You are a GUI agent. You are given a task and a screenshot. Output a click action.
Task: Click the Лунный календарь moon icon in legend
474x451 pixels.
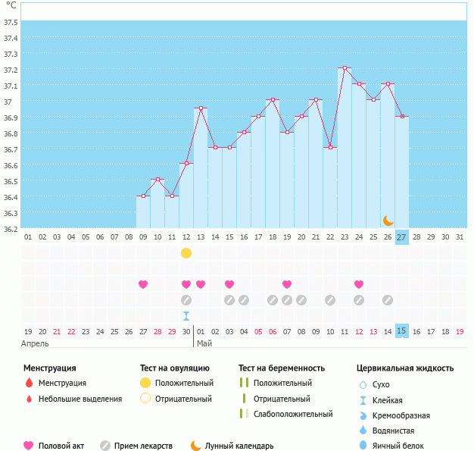click(196, 446)
